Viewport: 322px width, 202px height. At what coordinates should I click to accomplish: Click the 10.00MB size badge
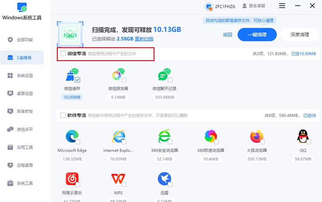72,97
